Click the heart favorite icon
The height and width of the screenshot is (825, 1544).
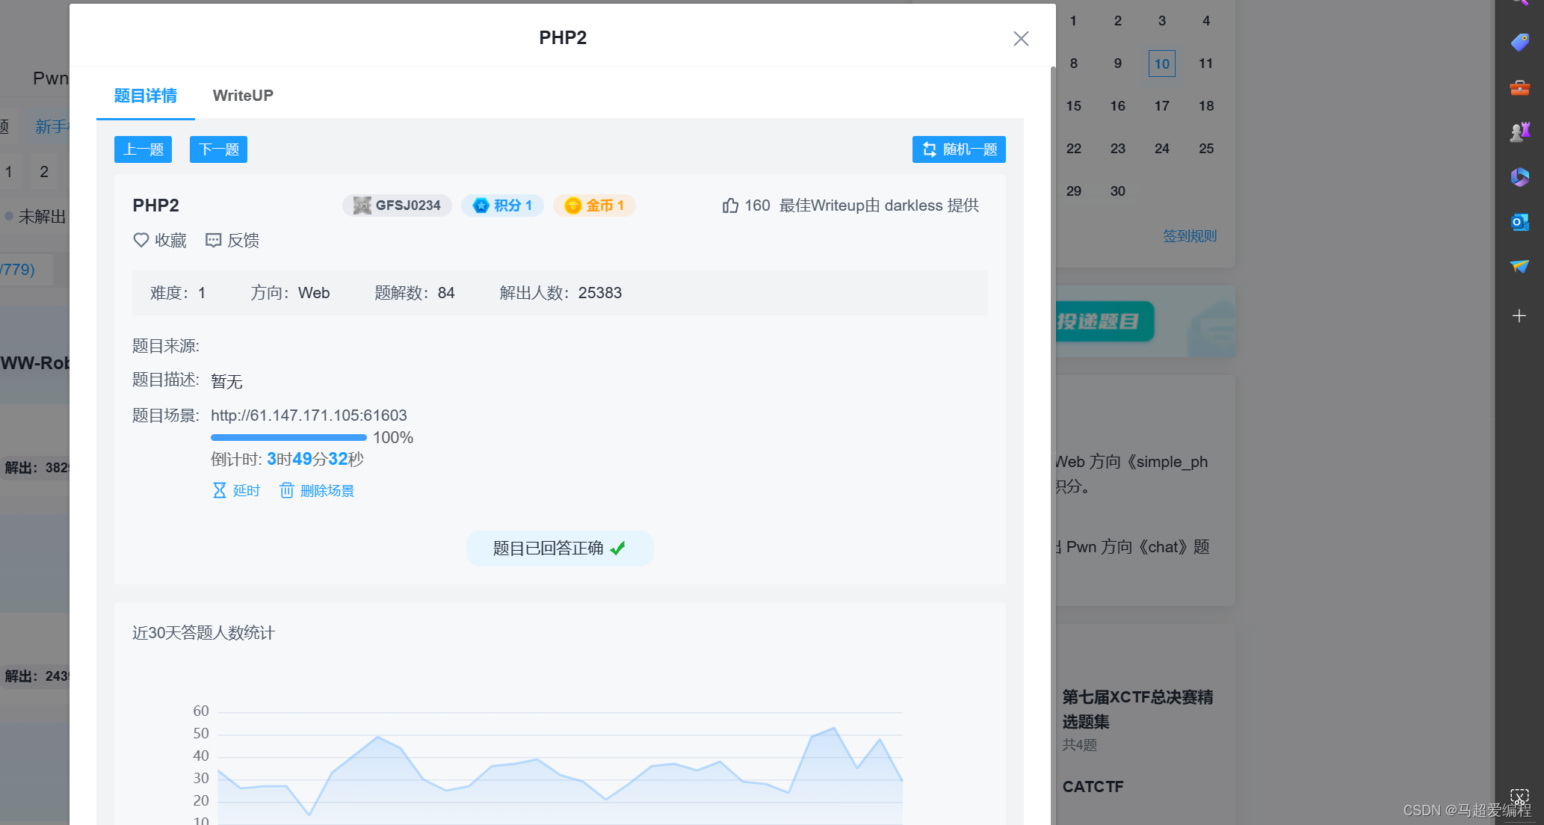pos(140,240)
